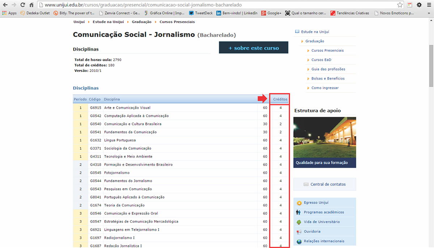
Task: Open the TweetDeck bookmark
Action: (201, 13)
